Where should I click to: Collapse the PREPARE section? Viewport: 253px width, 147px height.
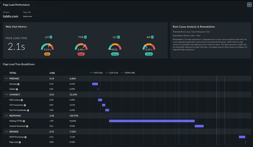coord(7,79)
